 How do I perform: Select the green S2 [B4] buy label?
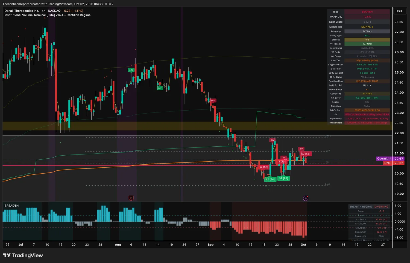click(x=270, y=179)
